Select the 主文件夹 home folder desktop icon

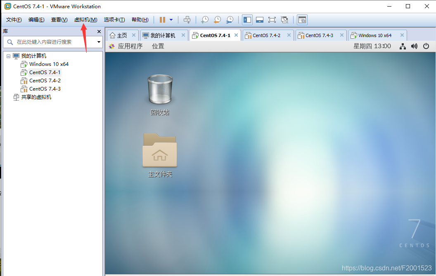(x=160, y=155)
